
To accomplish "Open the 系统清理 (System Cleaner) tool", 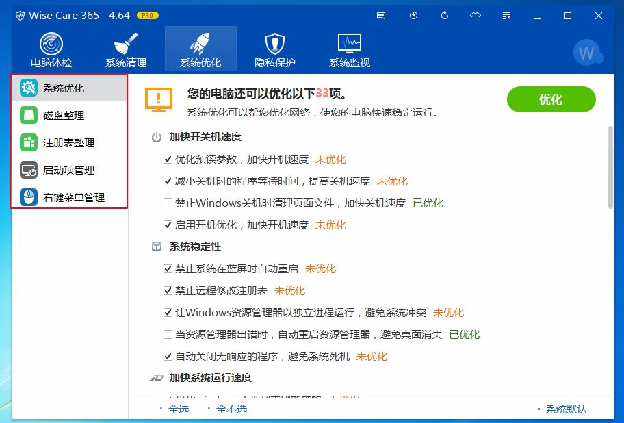I will (x=127, y=48).
